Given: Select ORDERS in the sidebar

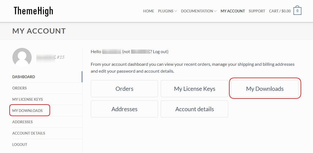Looking at the screenshot, I should (x=19, y=88).
